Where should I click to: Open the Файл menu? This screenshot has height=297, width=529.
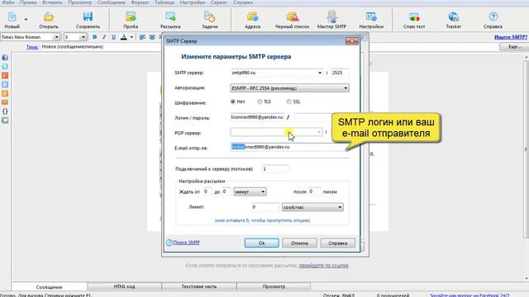coord(8,2)
